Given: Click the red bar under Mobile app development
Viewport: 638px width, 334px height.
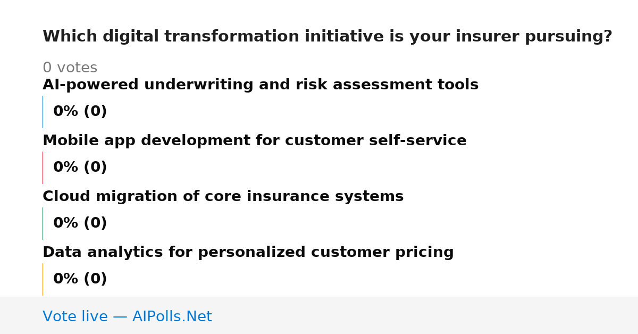Looking at the screenshot, I should [x=43, y=168].
